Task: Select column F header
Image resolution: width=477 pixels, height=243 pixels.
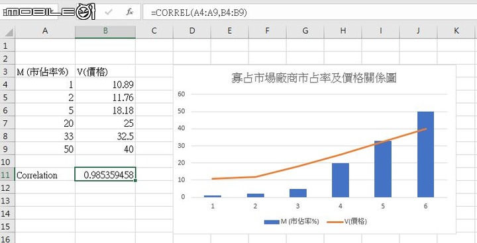Action: (x=268, y=31)
